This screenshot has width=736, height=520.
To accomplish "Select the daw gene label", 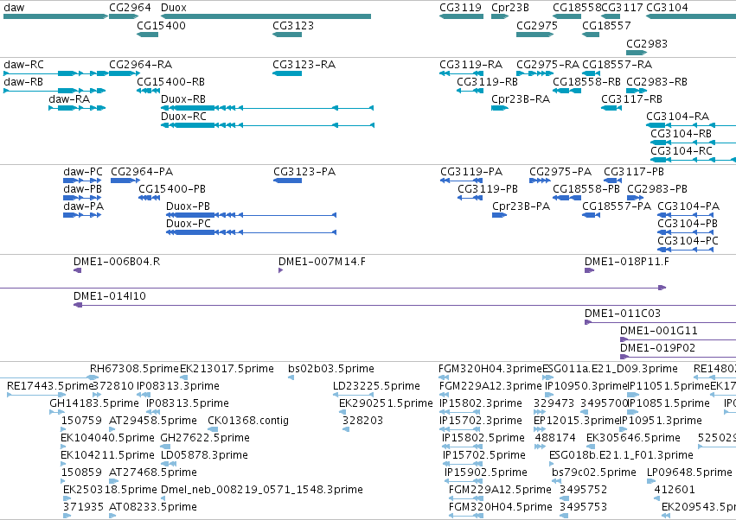I will pyautogui.click(x=14, y=8).
